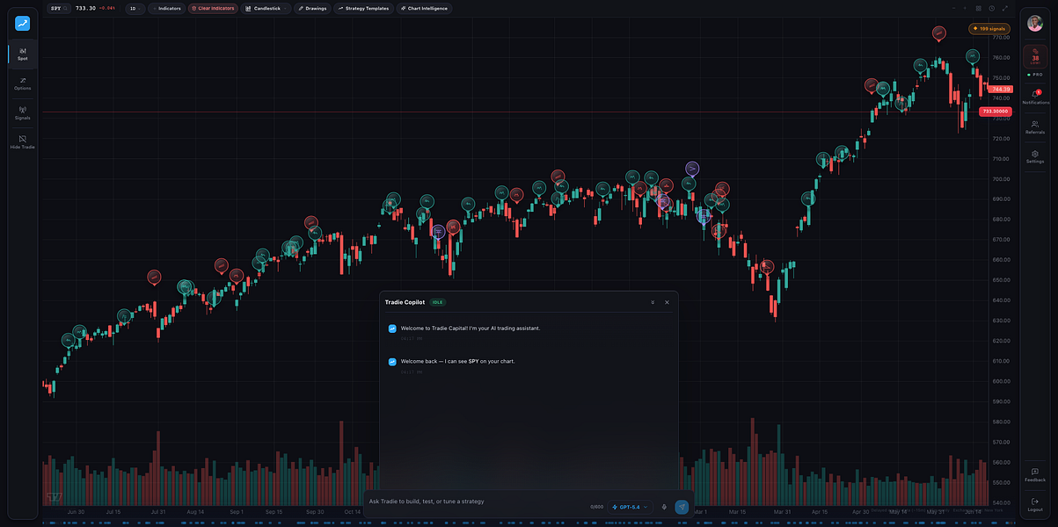
Task: Toggle fullscreen chart expand icon
Action: point(1003,8)
